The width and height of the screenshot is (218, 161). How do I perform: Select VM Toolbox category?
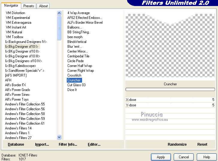tap(14, 37)
